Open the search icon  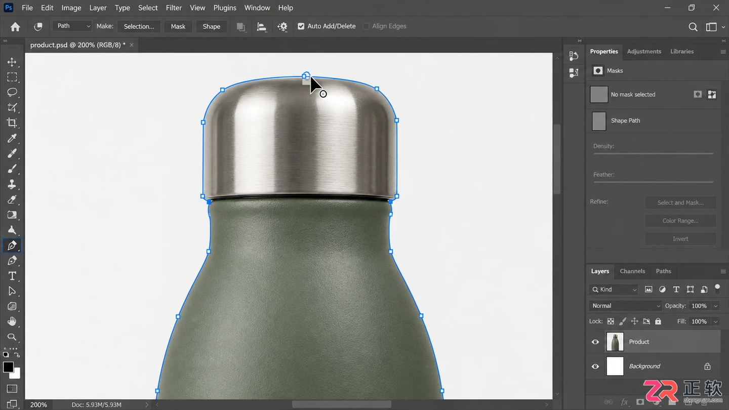coord(693,26)
